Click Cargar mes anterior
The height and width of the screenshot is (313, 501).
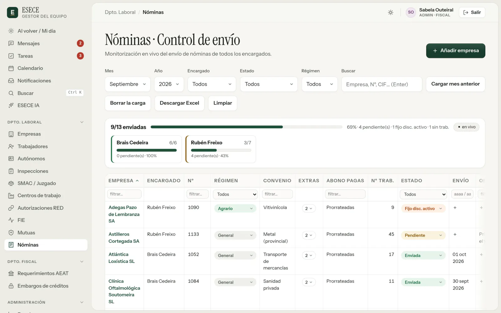(456, 84)
